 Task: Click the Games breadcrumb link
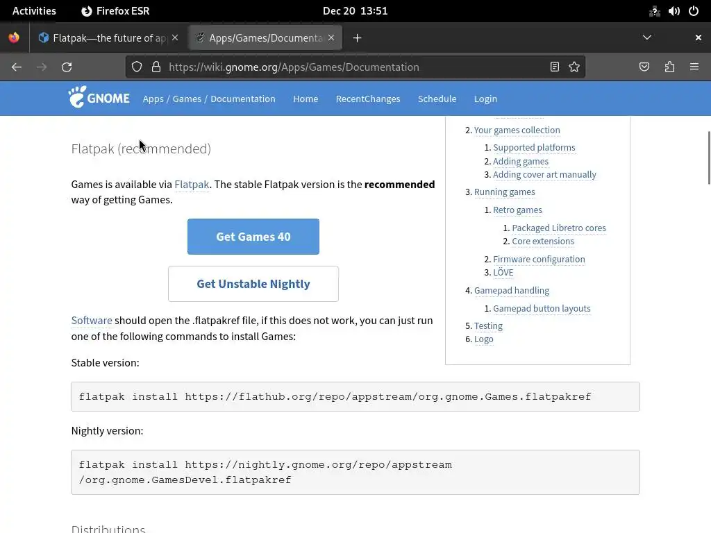tap(187, 99)
